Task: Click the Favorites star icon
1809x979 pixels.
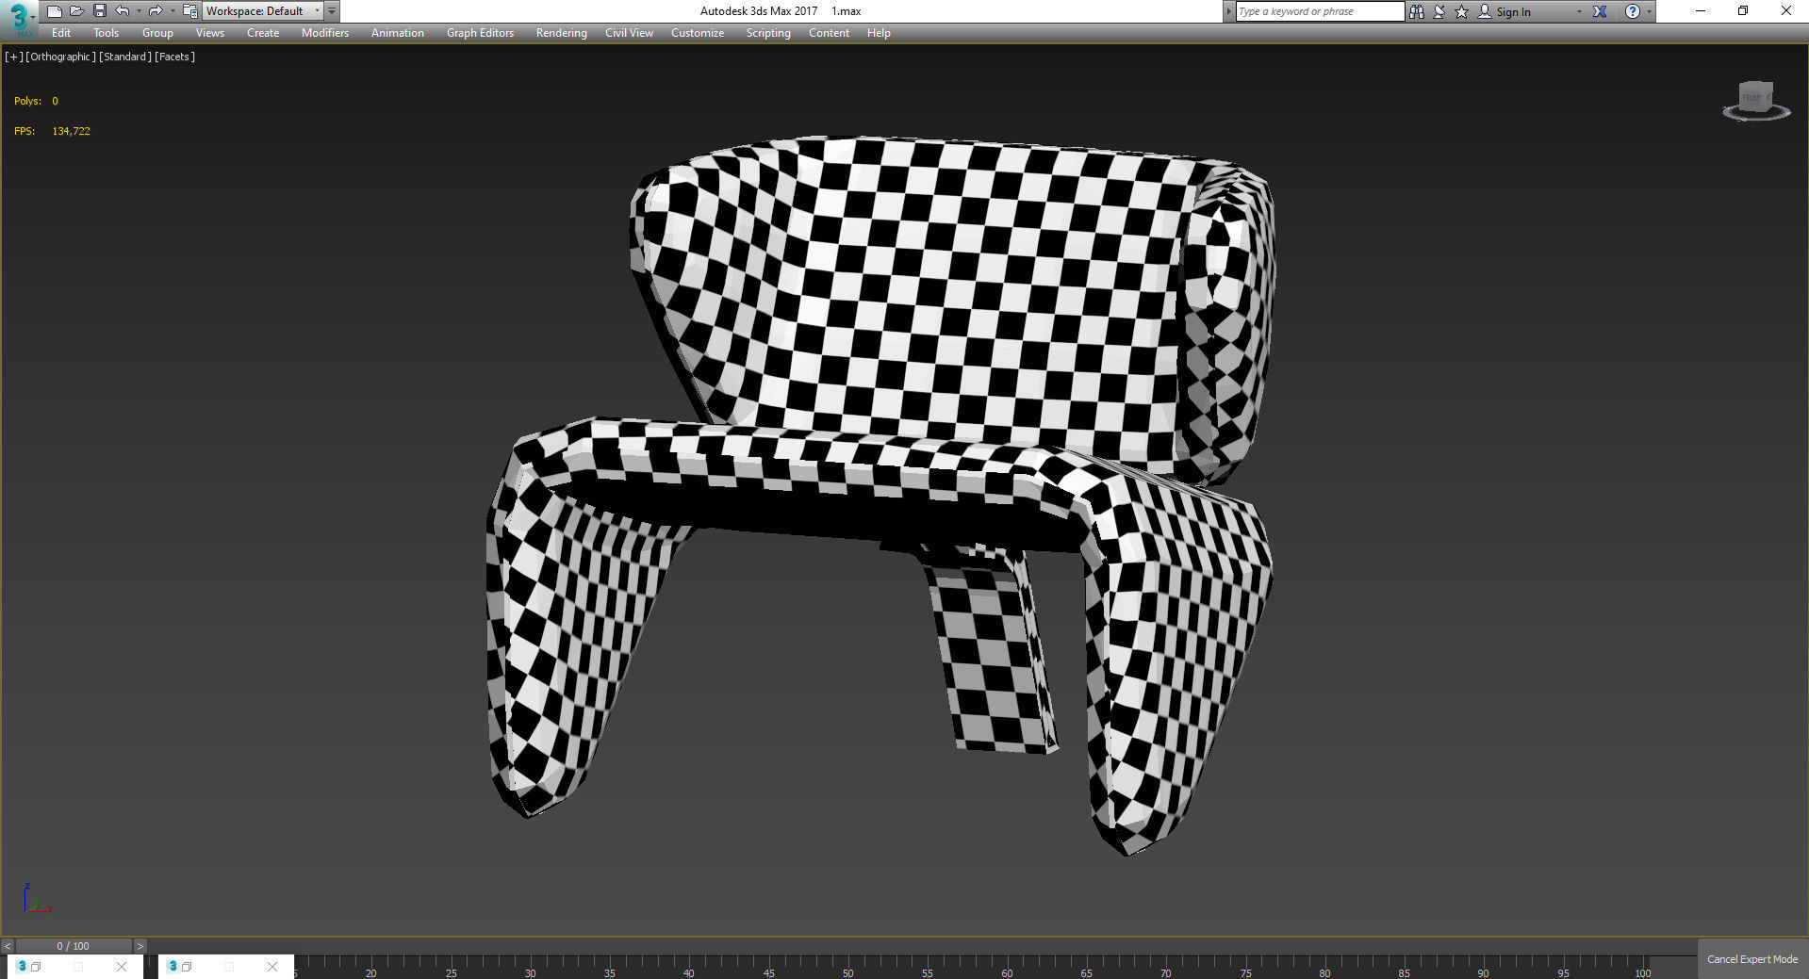Action: [x=1462, y=11]
